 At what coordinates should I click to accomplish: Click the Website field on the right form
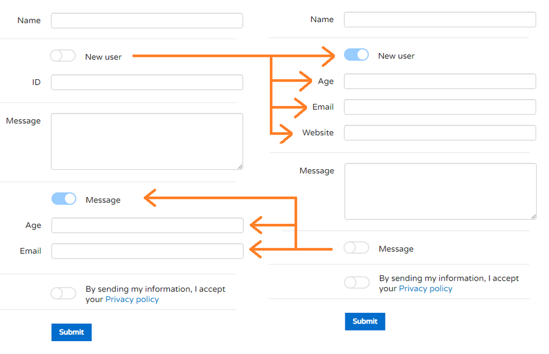click(x=440, y=132)
